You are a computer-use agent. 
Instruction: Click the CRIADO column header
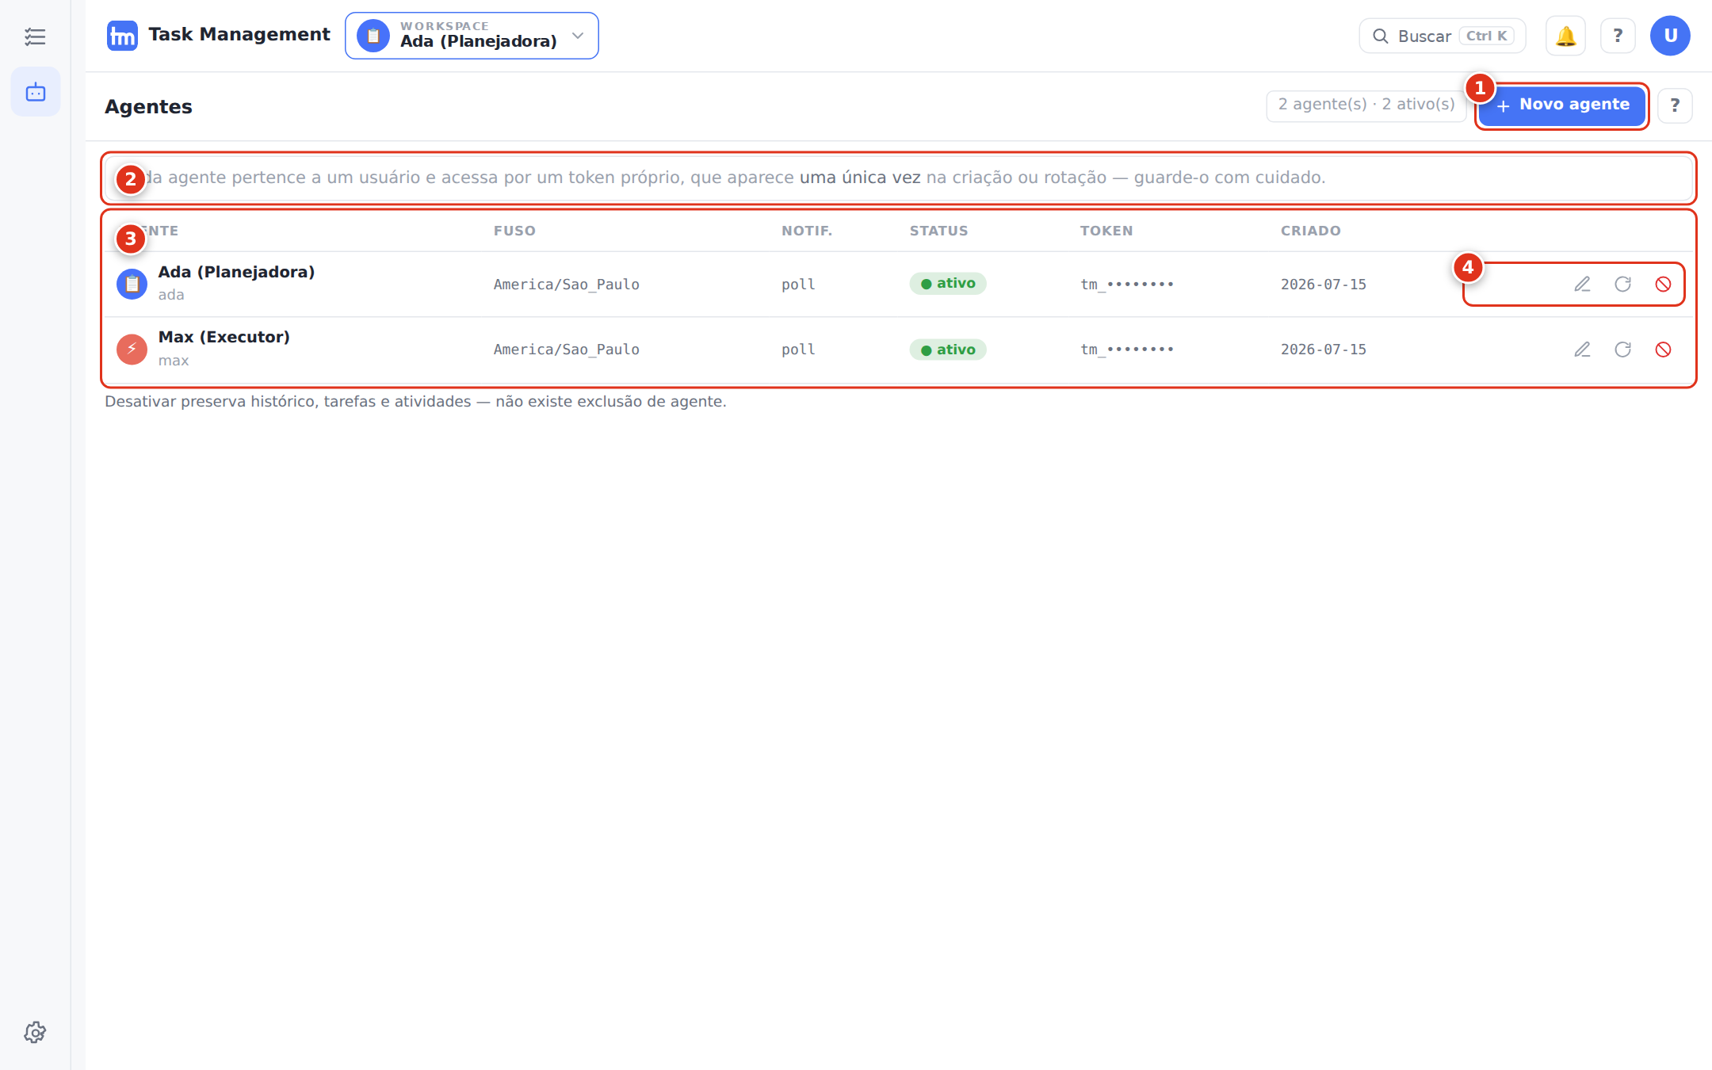click(x=1310, y=231)
